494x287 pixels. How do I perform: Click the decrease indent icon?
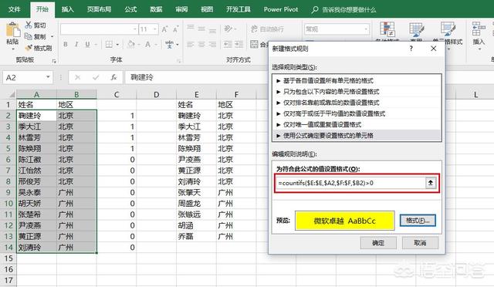pyautogui.click(x=228, y=45)
